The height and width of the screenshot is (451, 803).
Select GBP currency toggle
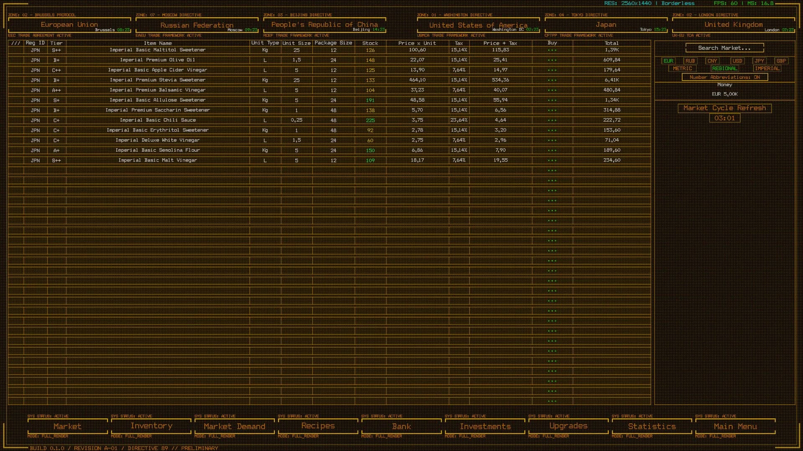click(781, 61)
